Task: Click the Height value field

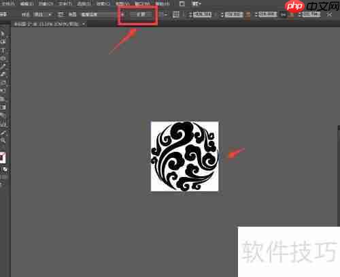Action: point(311,14)
